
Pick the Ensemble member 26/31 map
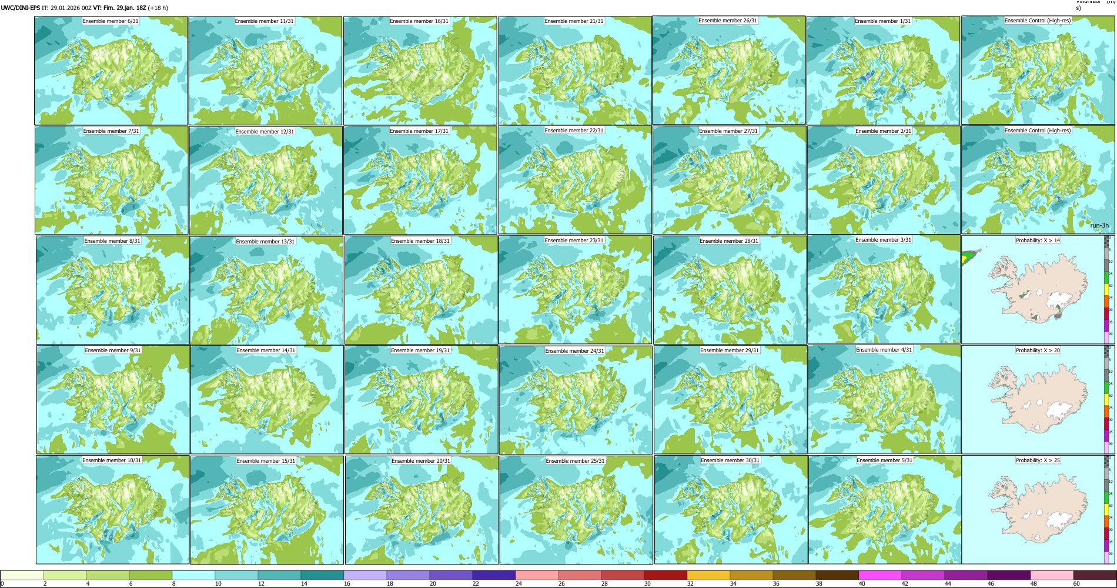tap(729, 71)
